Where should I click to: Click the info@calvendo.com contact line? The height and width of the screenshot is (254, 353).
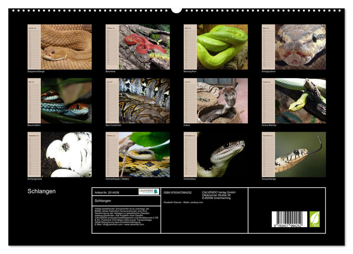point(119,224)
